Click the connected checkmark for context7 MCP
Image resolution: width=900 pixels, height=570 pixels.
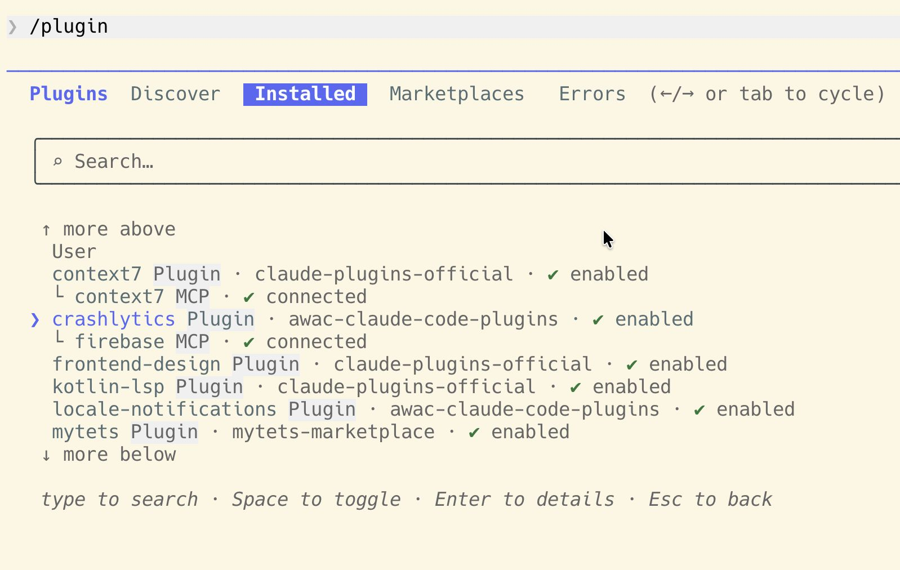pyautogui.click(x=249, y=297)
